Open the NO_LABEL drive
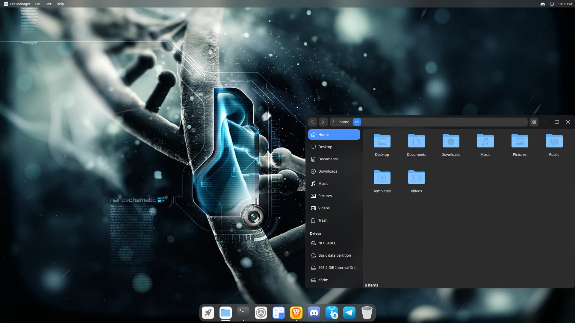Viewport: 575px width, 323px height. click(334, 243)
